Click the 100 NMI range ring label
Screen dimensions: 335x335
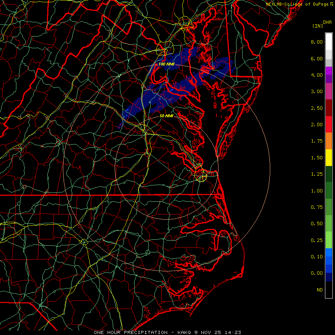coord(166,64)
